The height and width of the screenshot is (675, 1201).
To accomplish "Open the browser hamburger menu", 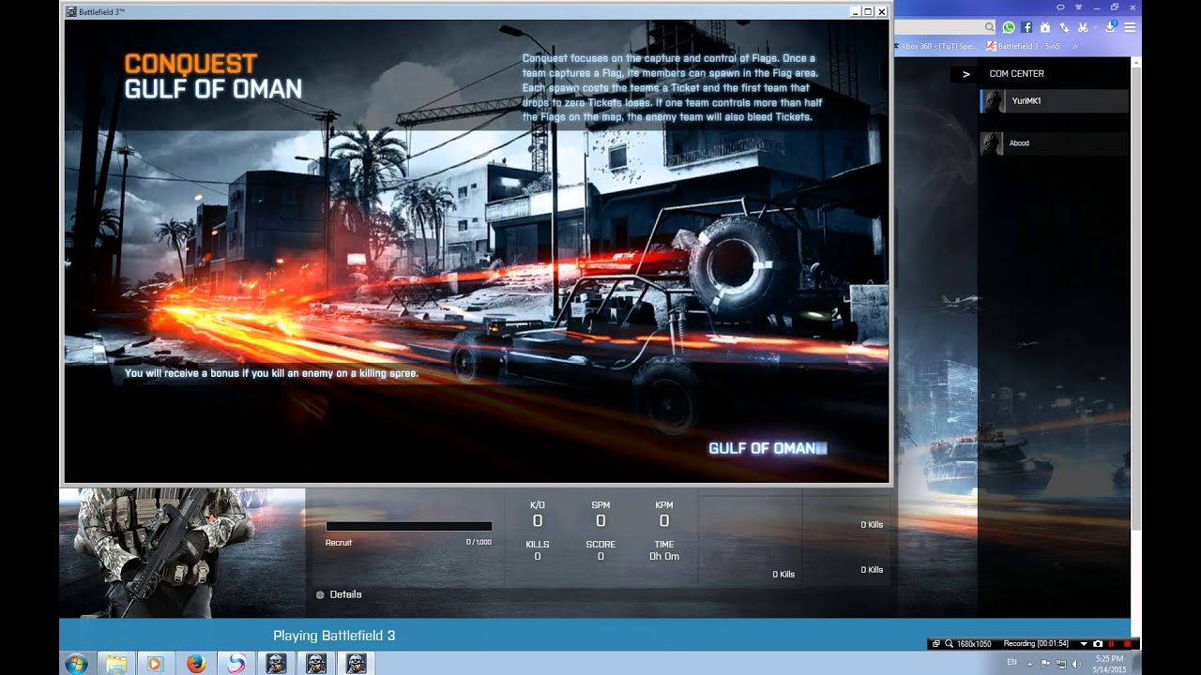I will coord(1130,27).
